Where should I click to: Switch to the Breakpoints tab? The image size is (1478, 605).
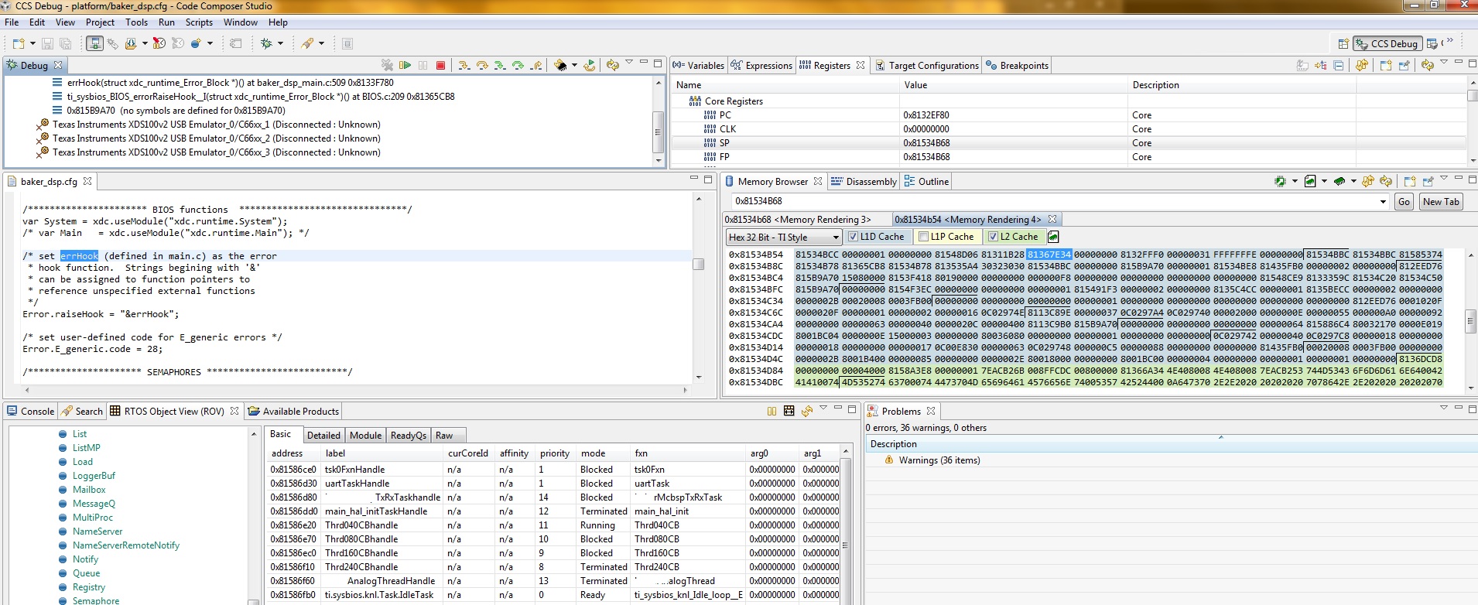point(1017,66)
